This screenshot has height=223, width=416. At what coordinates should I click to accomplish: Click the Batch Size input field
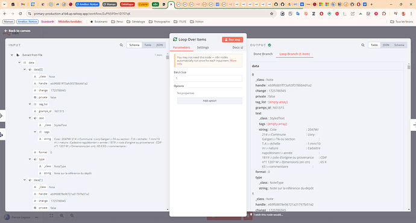[208, 78]
